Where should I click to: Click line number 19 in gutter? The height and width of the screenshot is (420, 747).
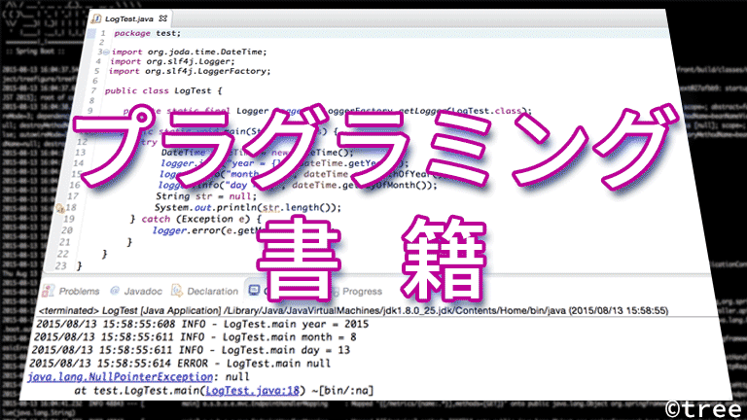(x=69, y=219)
